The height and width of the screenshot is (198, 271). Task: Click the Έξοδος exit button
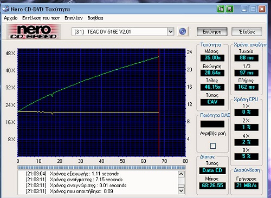247,32
